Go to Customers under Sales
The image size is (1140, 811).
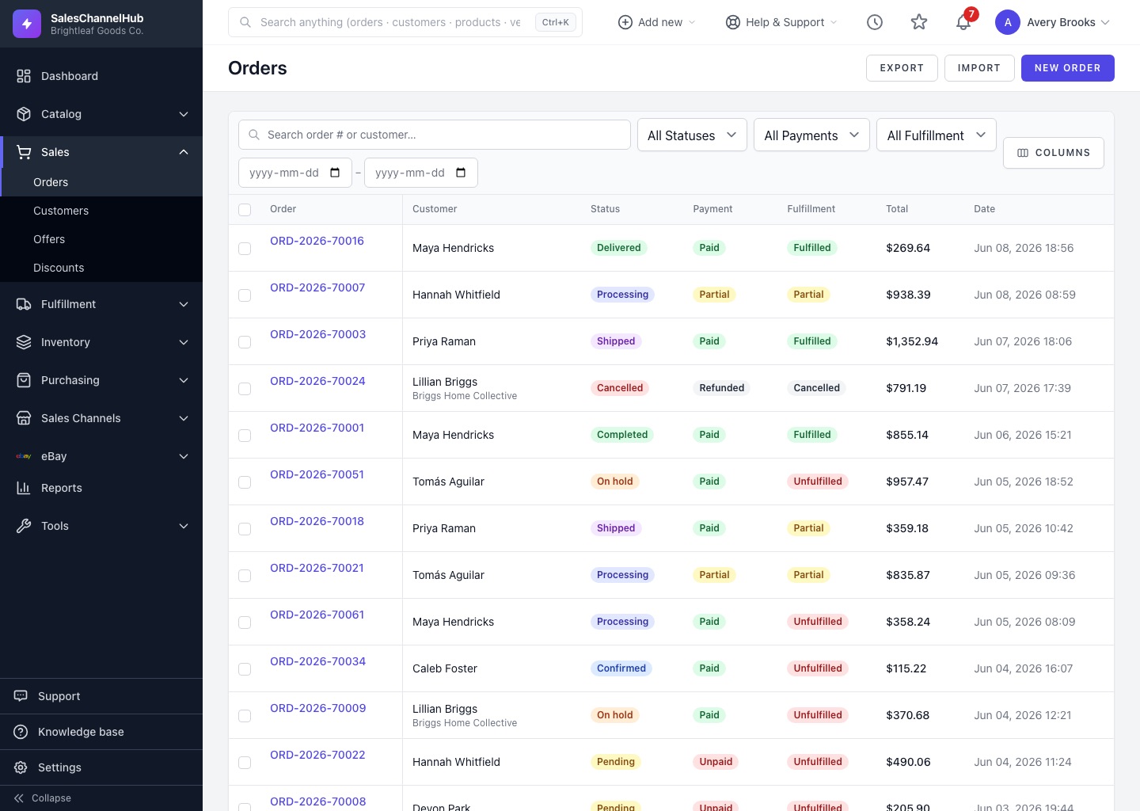61,211
